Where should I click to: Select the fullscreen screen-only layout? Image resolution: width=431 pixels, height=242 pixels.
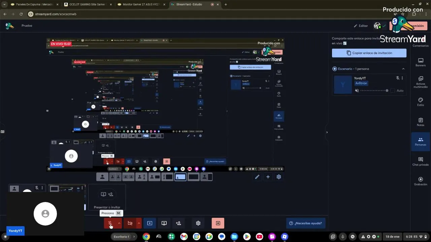coord(193,177)
